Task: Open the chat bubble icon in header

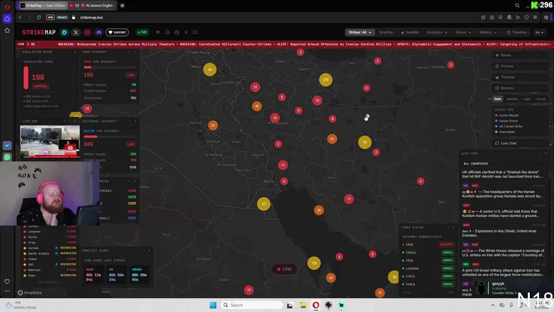Action: click(x=195, y=32)
